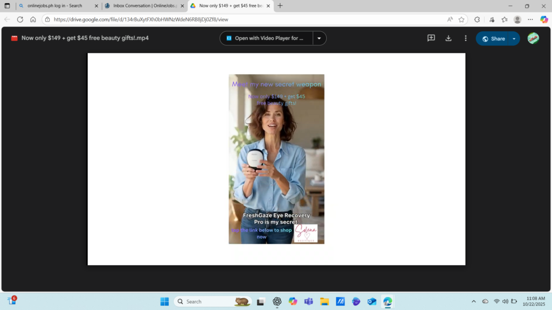This screenshot has width=552, height=310.
Task: Open the browser profile account
Action: pos(517,19)
